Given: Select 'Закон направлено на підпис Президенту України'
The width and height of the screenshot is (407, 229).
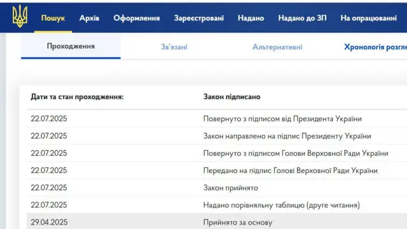Looking at the screenshot, I should pyautogui.click(x=287, y=136).
